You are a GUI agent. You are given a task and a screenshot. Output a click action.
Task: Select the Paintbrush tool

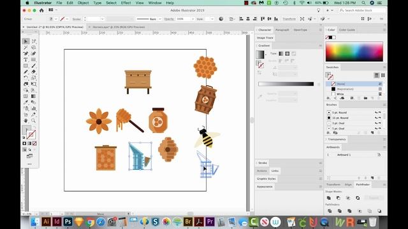coord(34,66)
